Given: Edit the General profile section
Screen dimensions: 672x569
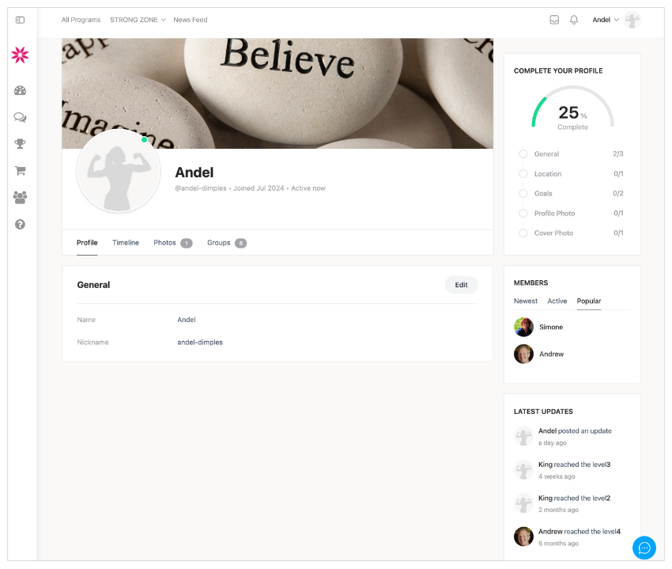Looking at the screenshot, I should 461,285.
